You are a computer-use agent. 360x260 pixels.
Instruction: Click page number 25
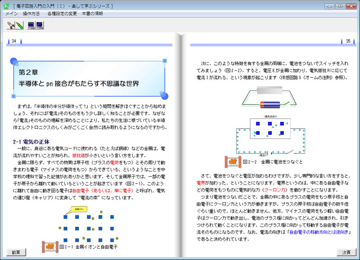click(x=348, y=41)
